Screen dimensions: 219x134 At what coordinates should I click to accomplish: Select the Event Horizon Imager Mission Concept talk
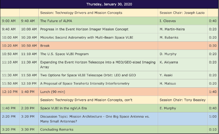tap(84, 29)
